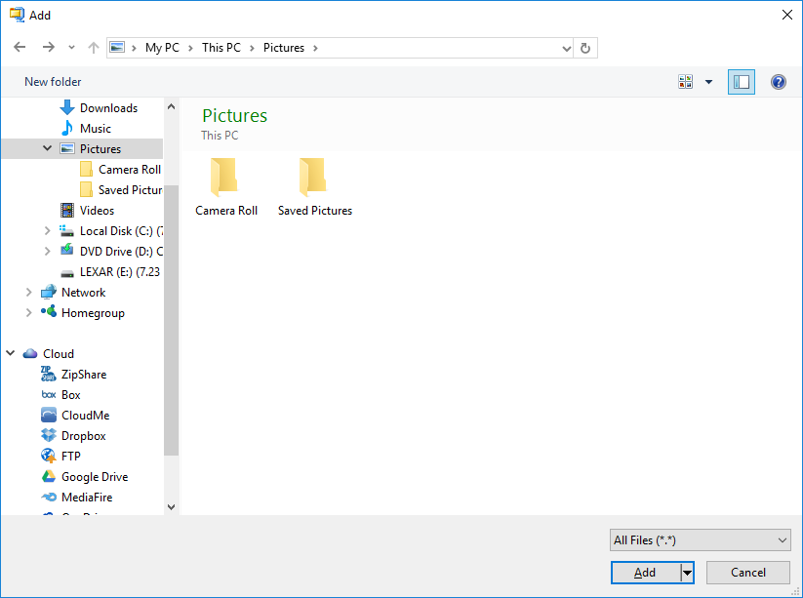803x598 pixels.
Task: Click This PC in the address breadcrumb
Action: coord(221,48)
